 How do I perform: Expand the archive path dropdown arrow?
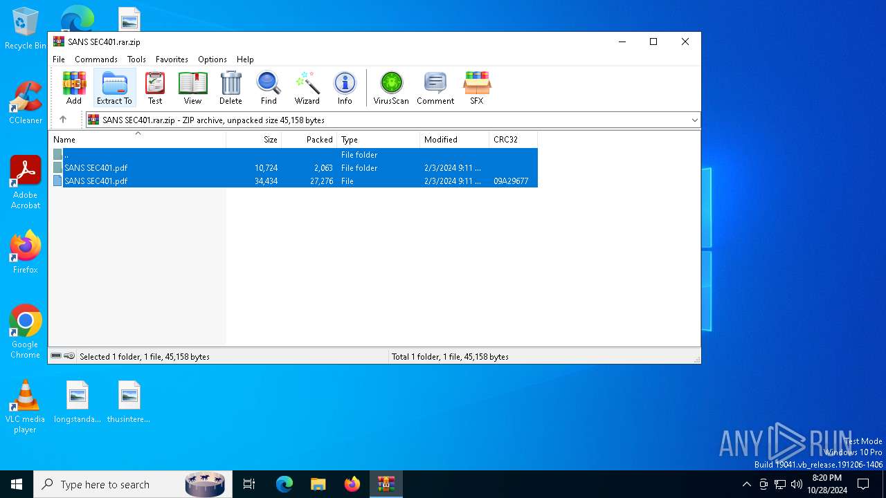tap(694, 120)
